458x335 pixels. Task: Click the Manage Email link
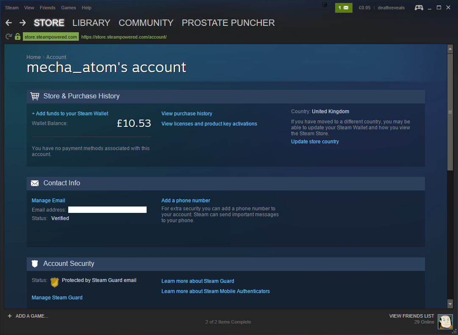tap(48, 201)
